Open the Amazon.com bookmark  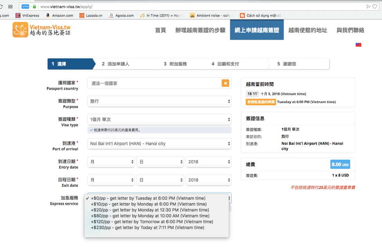coord(59,16)
